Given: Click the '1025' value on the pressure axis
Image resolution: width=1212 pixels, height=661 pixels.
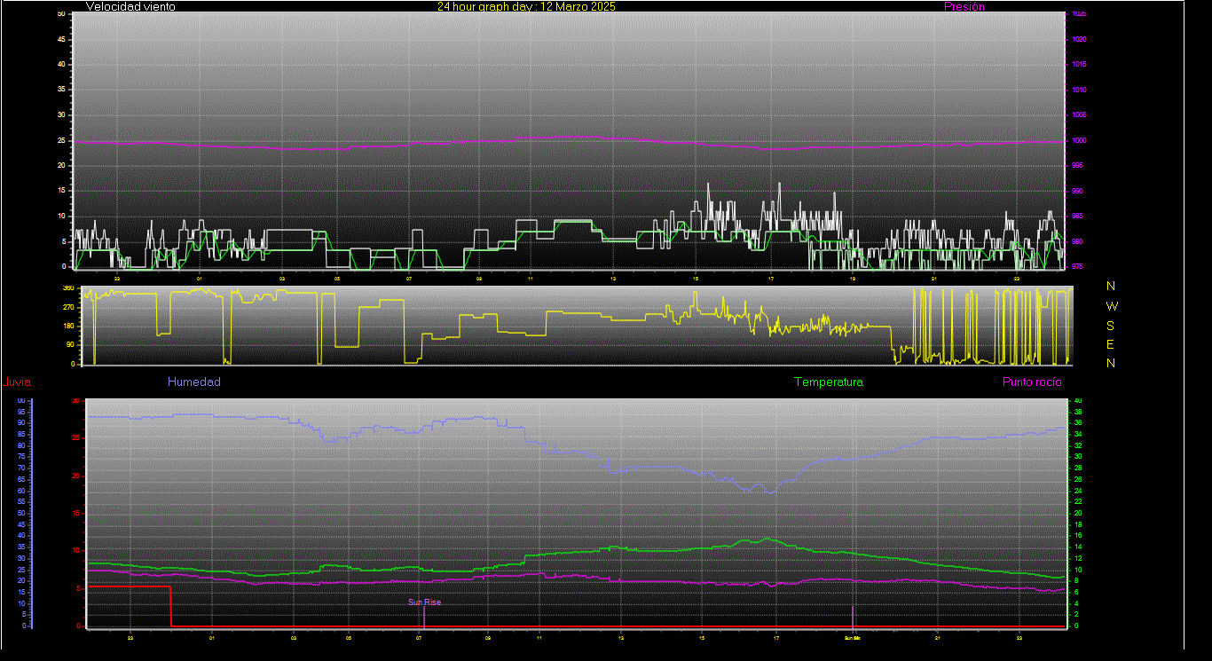Looking at the screenshot, I should [x=1078, y=14].
